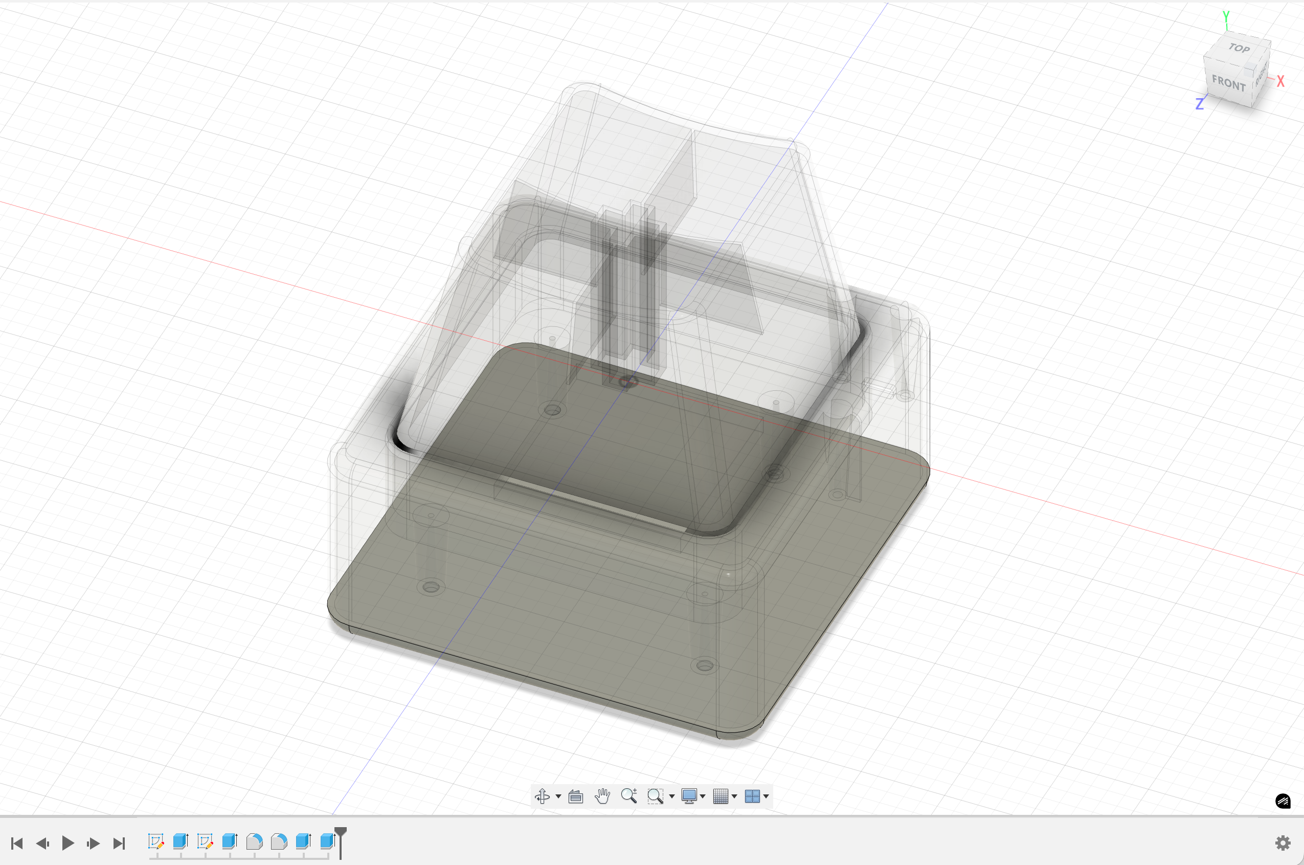This screenshot has height=865, width=1304.
Task: Select the Pan hand tool
Action: pos(602,796)
